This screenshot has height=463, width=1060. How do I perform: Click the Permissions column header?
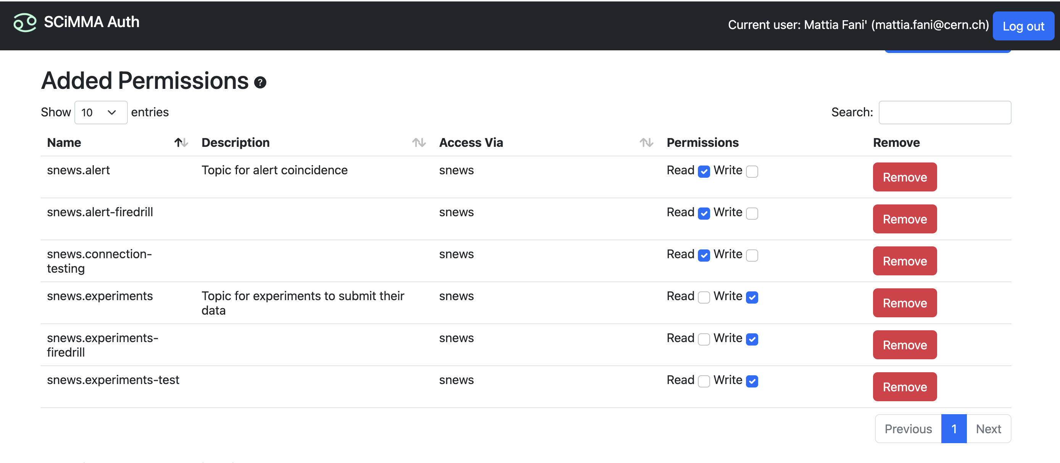702,143
